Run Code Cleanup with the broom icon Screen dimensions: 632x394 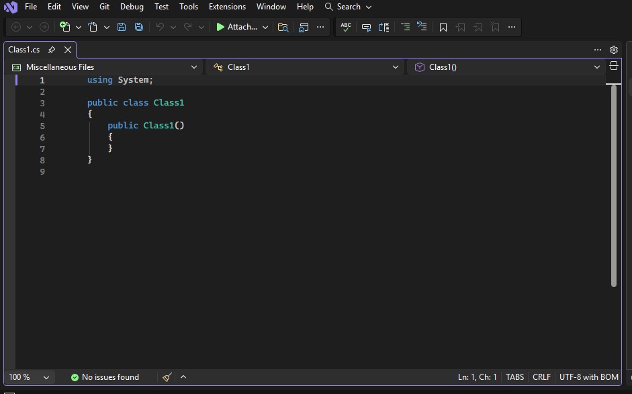coord(167,377)
